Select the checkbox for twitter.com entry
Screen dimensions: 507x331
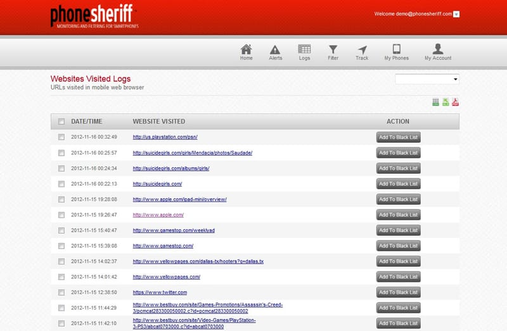61,292
